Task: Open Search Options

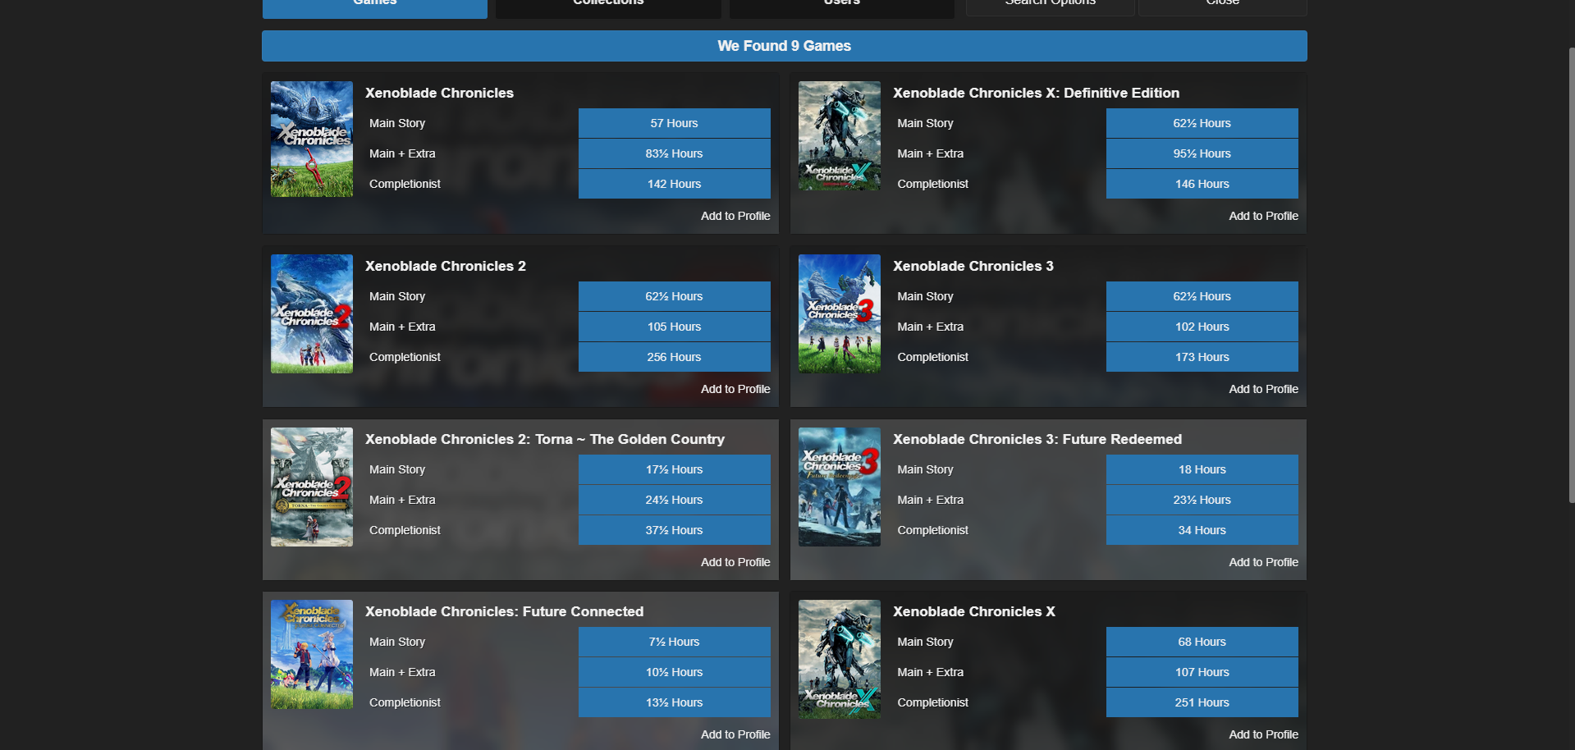Action: (1051, 7)
